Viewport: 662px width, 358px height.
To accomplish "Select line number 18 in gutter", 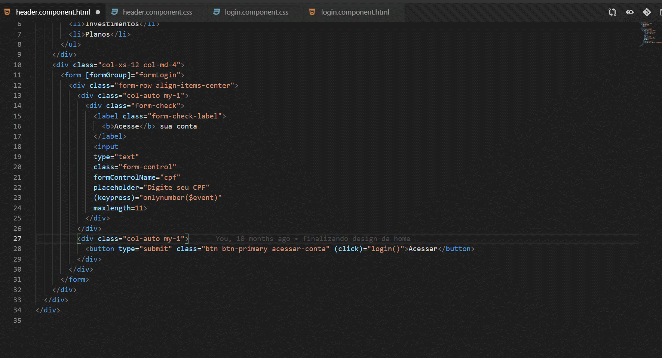I will (x=17, y=146).
